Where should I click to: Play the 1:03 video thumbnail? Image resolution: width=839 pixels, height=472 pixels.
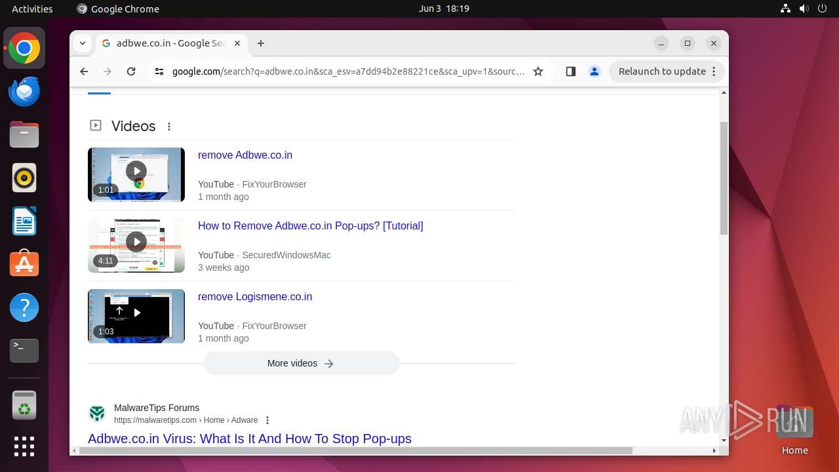tap(136, 316)
